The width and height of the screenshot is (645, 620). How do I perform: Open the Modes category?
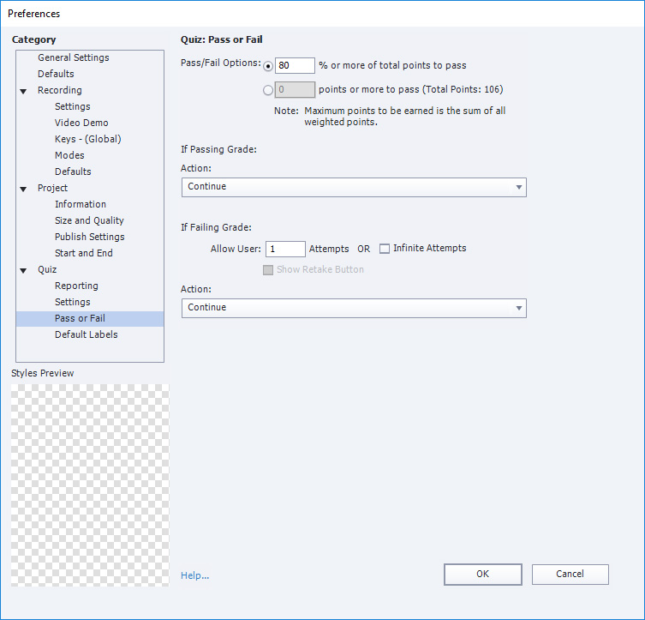pos(69,155)
